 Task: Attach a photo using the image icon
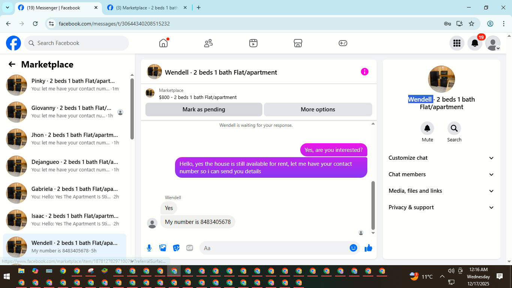[x=163, y=248]
